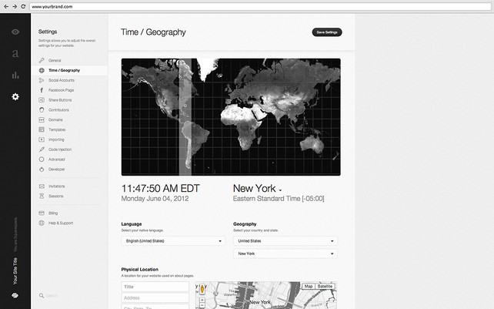The height and width of the screenshot is (309, 494).
Task: Open the English (United States) language dropdown
Action: [173, 241]
